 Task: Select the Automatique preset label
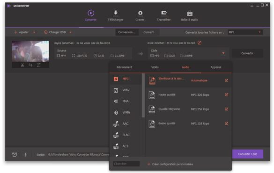[x=199, y=80]
